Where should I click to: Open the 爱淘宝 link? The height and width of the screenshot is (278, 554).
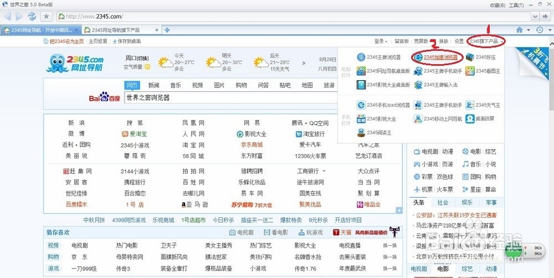point(134,134)
